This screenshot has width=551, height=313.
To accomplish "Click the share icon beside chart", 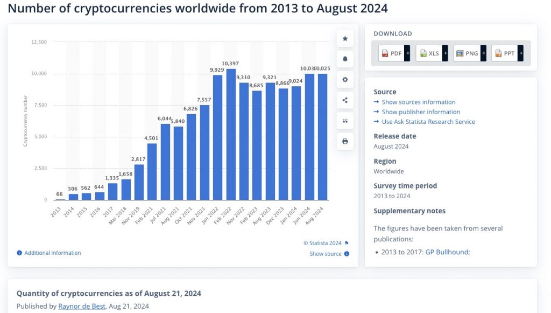I will [x=345, y=100].
